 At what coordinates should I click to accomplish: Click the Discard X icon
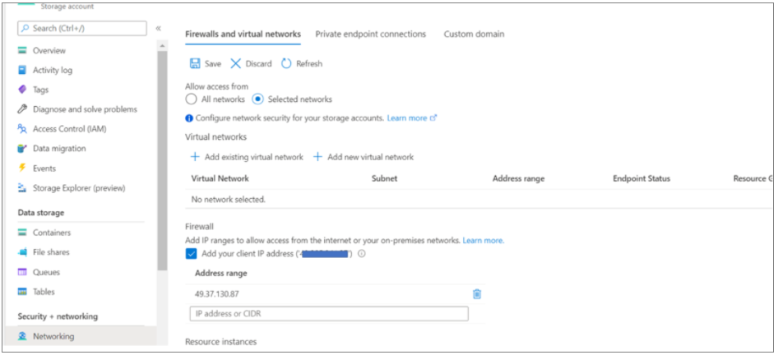(x=236, y=63)
